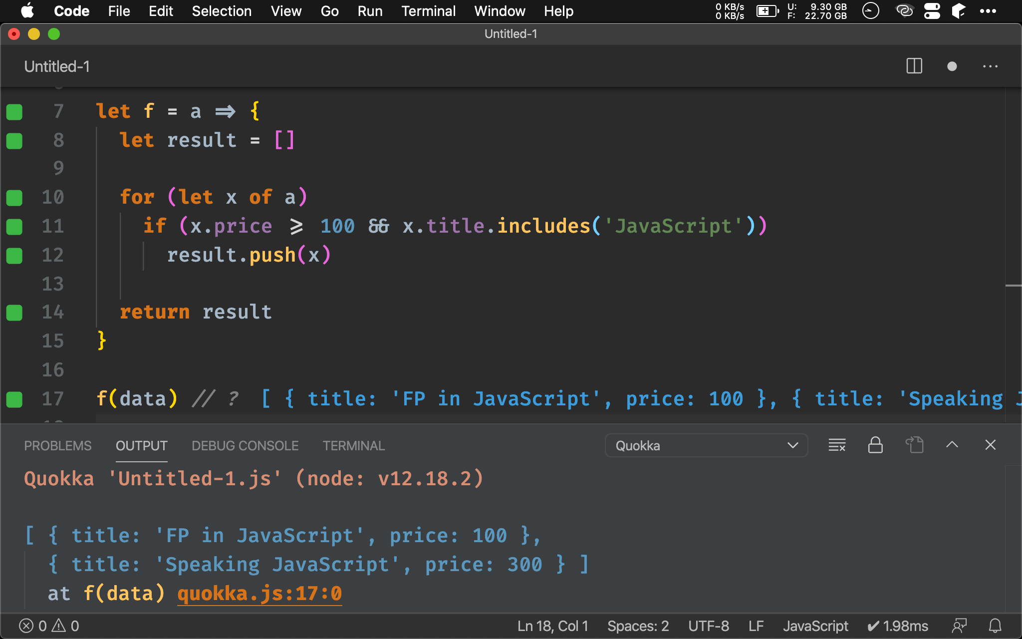Click the menu bar overflow ellipsis
The image size is (1022, 639).
988,10
